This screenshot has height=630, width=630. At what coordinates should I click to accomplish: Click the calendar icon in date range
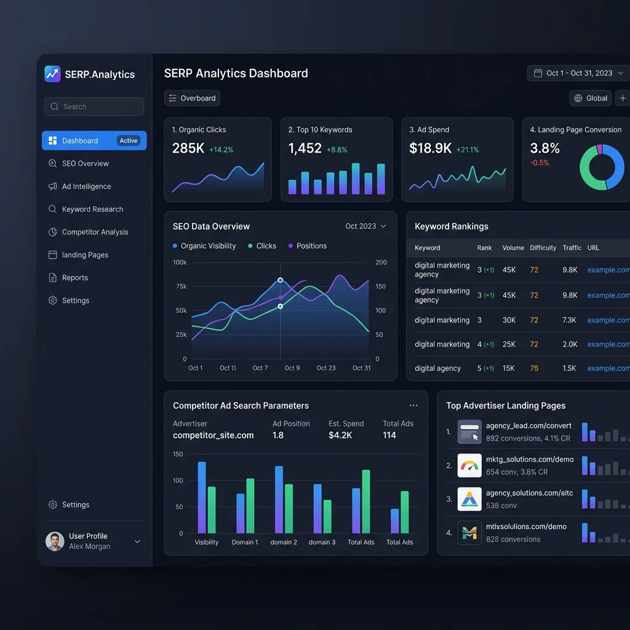[538, 73]
